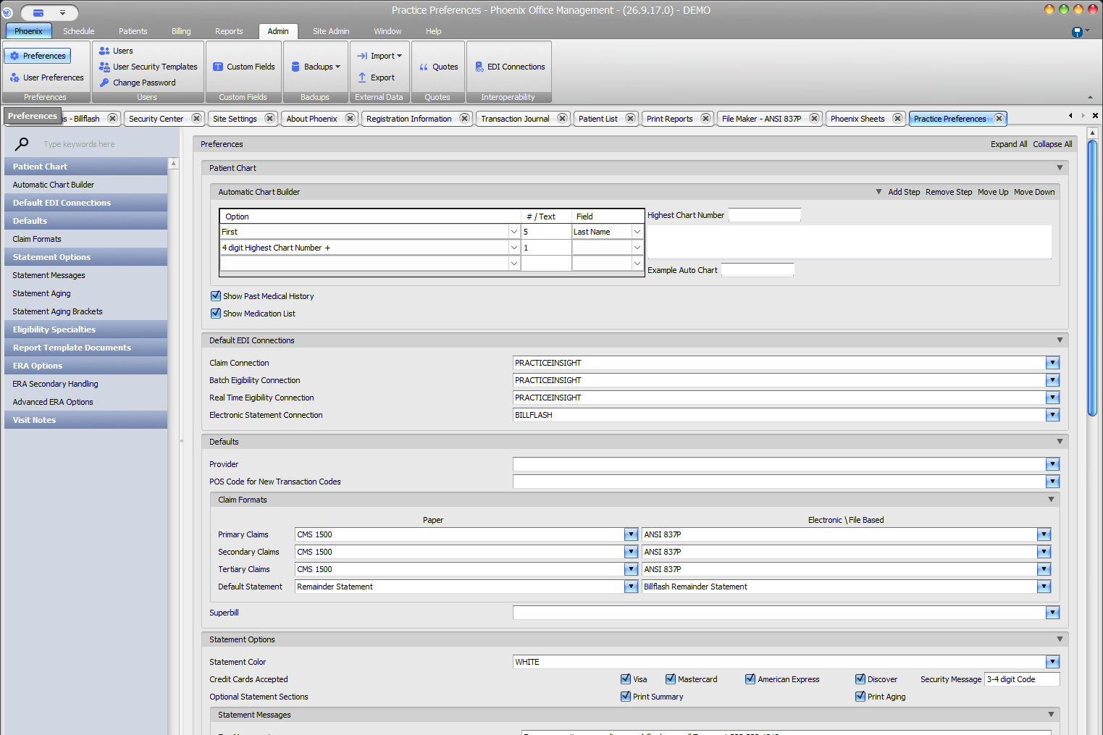
Task: Collapse the Claim Formats subsection
Action: (1051, 500)
